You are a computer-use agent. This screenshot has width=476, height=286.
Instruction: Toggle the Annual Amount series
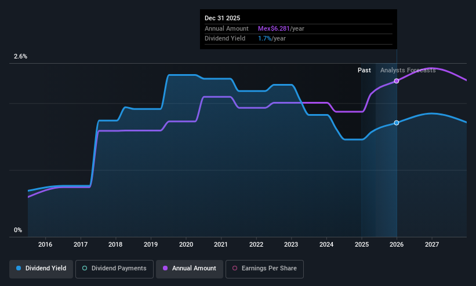point(190,269)
